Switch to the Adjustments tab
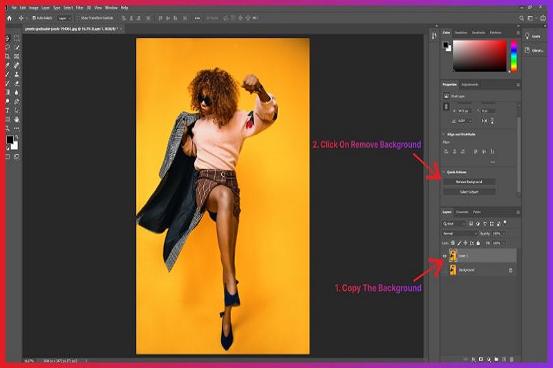This screenshot has height=368, width=553. click(x=470, y=85)
